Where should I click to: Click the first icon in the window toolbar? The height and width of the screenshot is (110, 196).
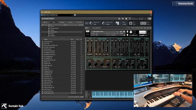pos(42,15)
